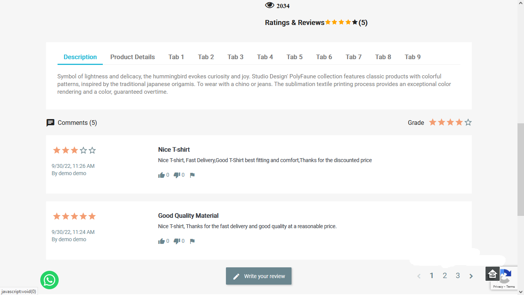Go to previous reviews page arrow
This screenshot has height=295, width=524.
point(419,276)
